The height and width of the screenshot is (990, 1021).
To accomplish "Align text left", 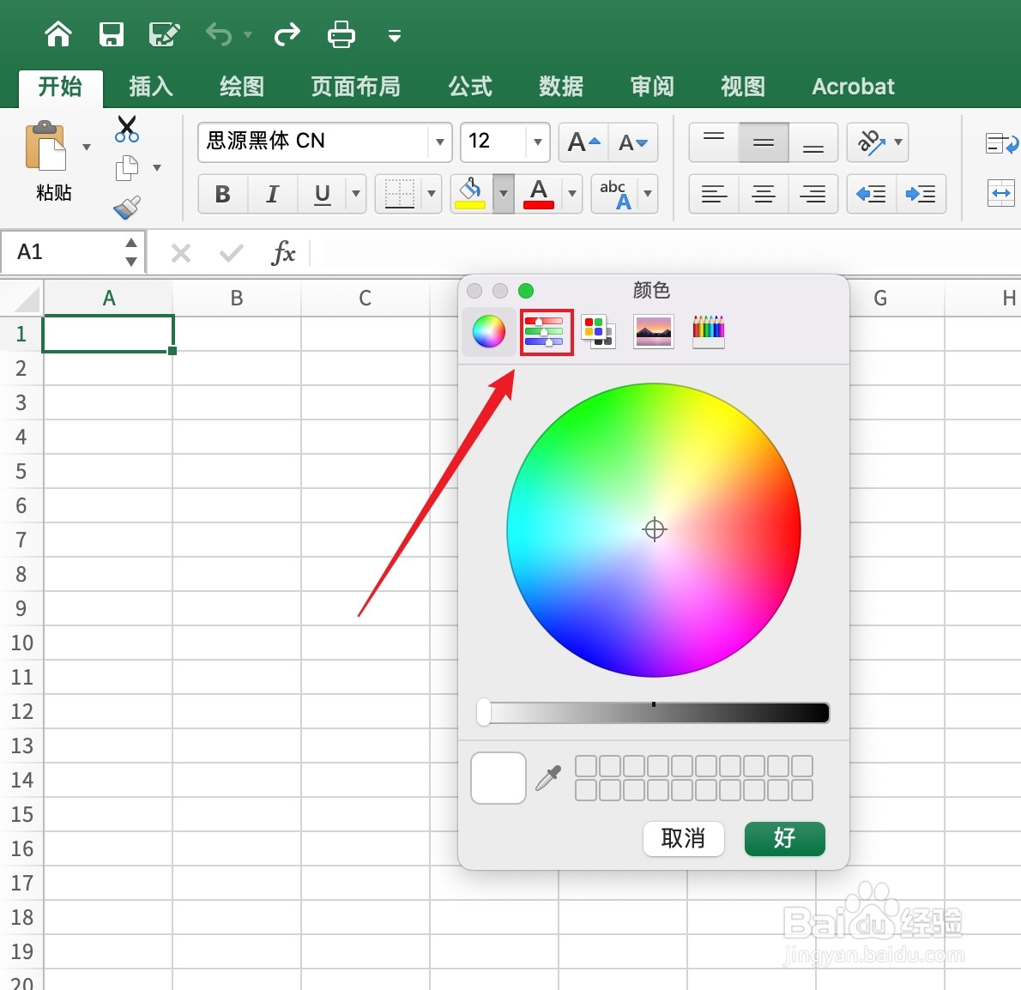I will pyautogui.click(x=714, y=193).
